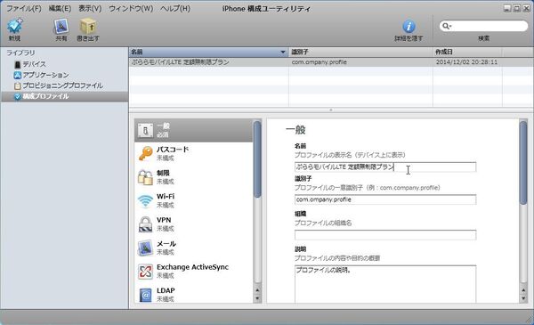
Task: Open the Exchange ActiveSync payload
Action: (193, 272)
